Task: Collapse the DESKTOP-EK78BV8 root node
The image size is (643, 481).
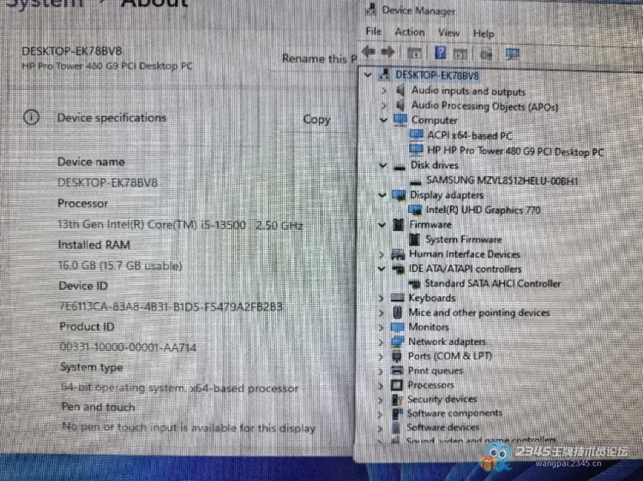Action: pyautogui.click(x=368, y=74)
